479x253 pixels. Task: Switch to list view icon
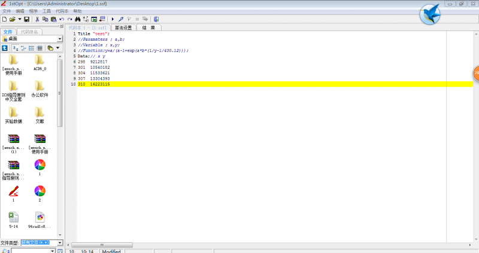tap(32, 48)
